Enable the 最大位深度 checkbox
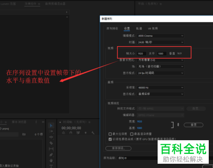 pos(110,134)
